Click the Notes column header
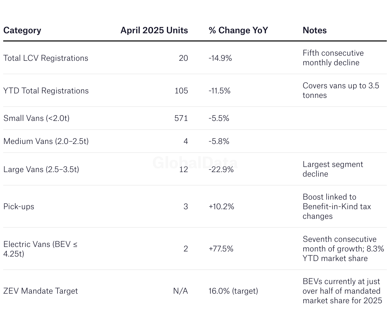Viewport: 390px width, 325px height. [315, 30]
